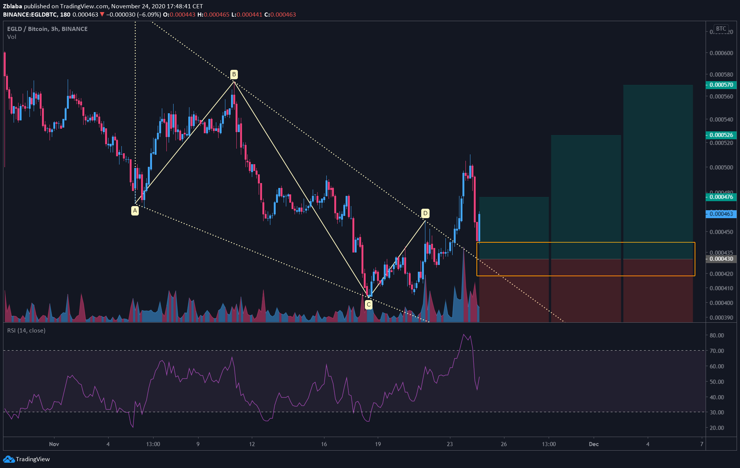The image size is (740, 468).
Task: Click the 0.000430 entry price label
Action: pyautogui.click(x=721, y=259)
